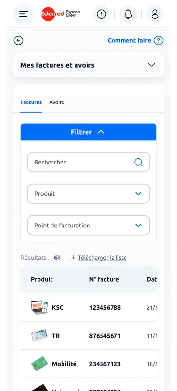Open the notifications bell
This screenshot has width=177, height=391.
(x=128, y=14)
